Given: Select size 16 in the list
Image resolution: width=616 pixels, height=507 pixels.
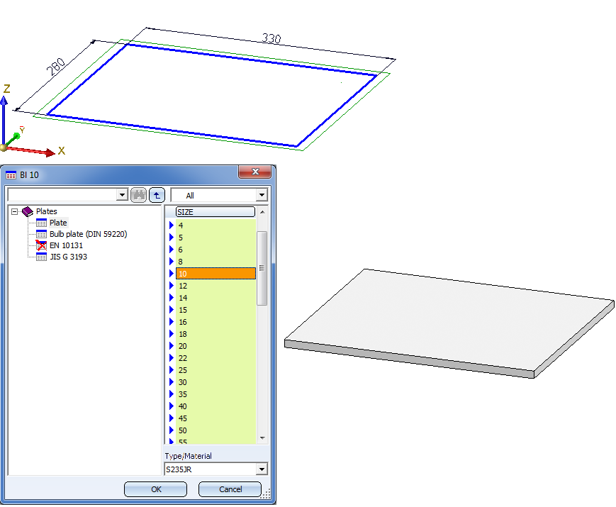Looking at the screenshot, I should (215, 322).
